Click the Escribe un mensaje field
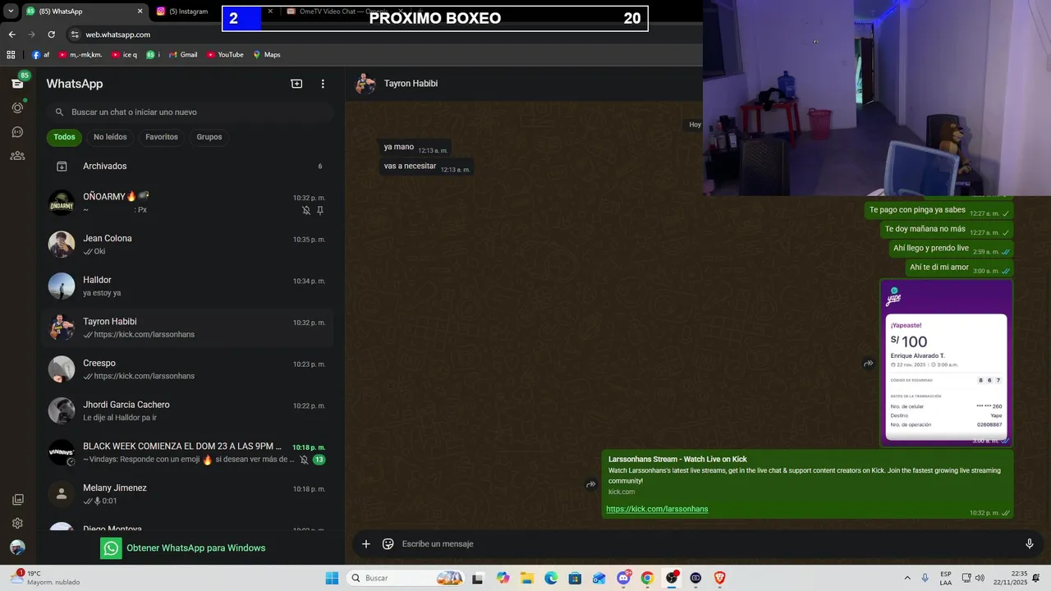Screen dimensions: 1051x591 point(706,543)
